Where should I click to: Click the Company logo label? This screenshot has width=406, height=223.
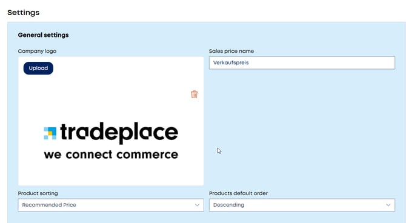37,51
